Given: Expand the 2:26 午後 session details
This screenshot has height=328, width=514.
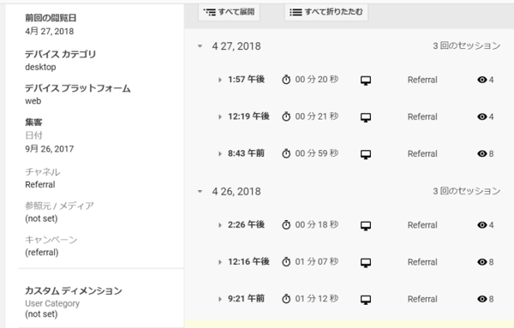Looking at the screenshot, I should click(220, 225).
